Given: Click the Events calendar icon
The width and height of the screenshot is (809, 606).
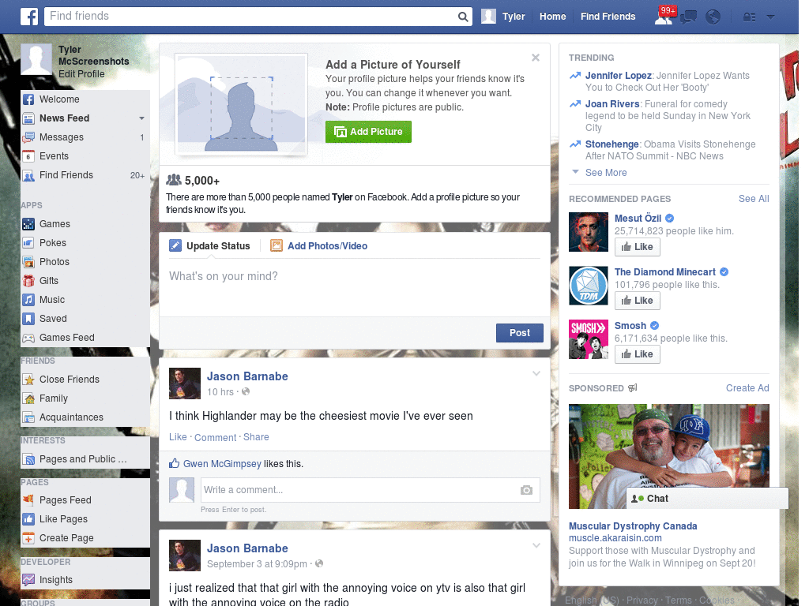Looking at the screenshot, I should pos(28,156).
